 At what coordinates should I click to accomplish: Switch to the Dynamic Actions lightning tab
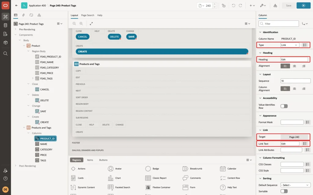coord(23,15)
